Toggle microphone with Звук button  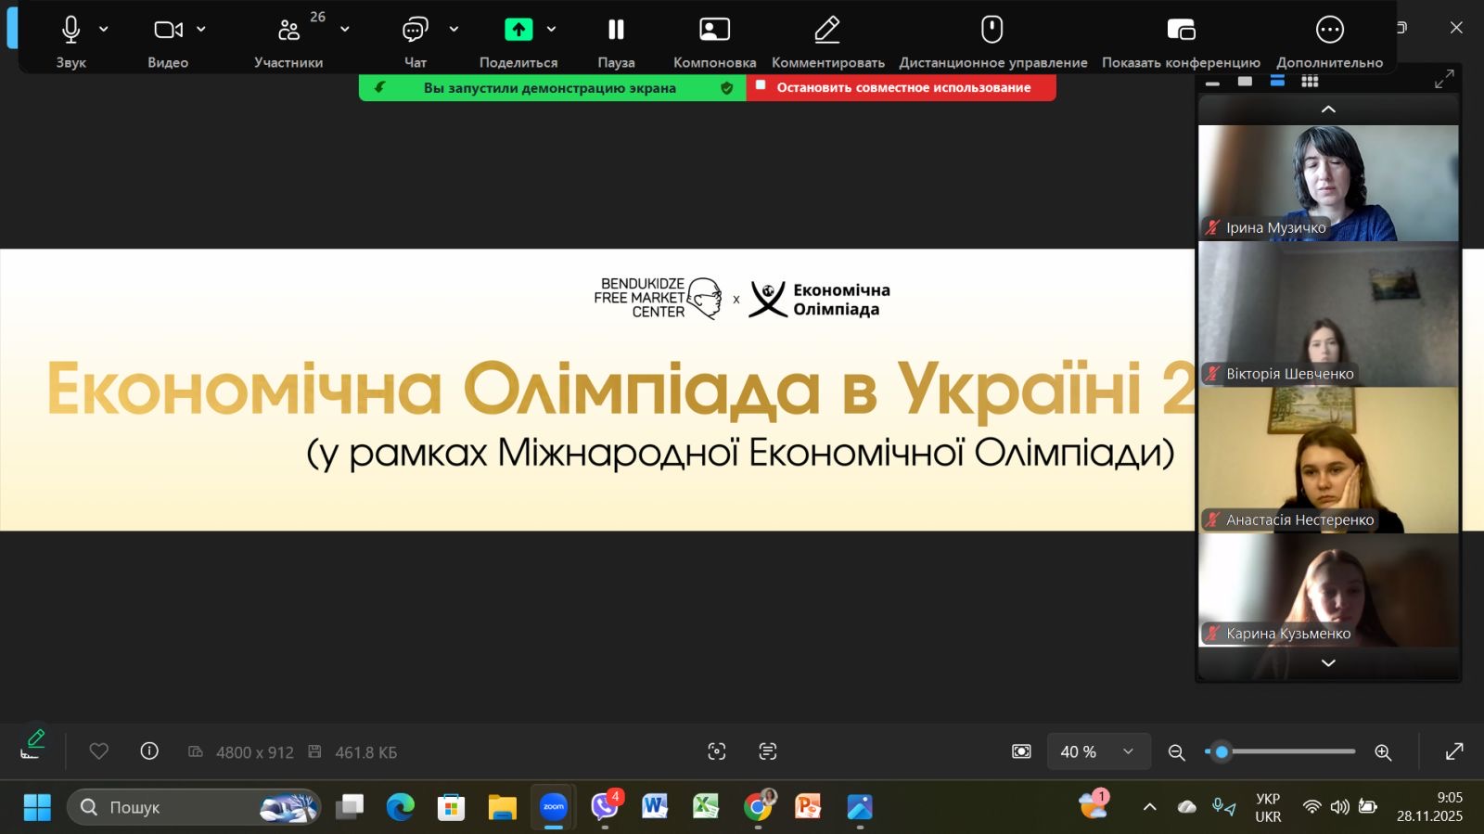[70, 31]
